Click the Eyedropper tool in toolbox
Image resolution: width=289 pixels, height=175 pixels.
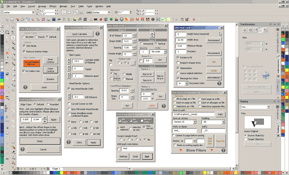click(x=13, y=152)
